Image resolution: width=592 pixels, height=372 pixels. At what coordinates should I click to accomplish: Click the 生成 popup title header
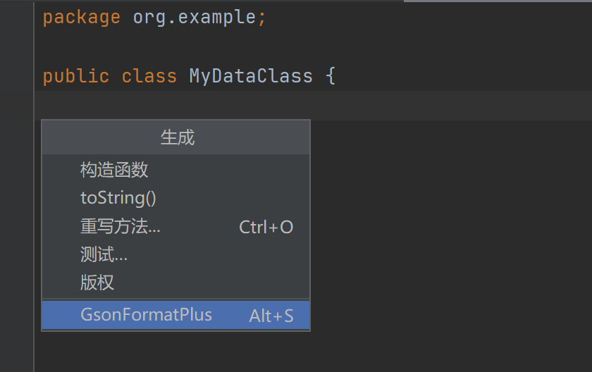[x=177, y=137]
